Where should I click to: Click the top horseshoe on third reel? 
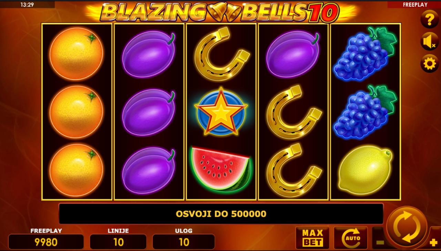pyautogui.click(x=222, y=54)
